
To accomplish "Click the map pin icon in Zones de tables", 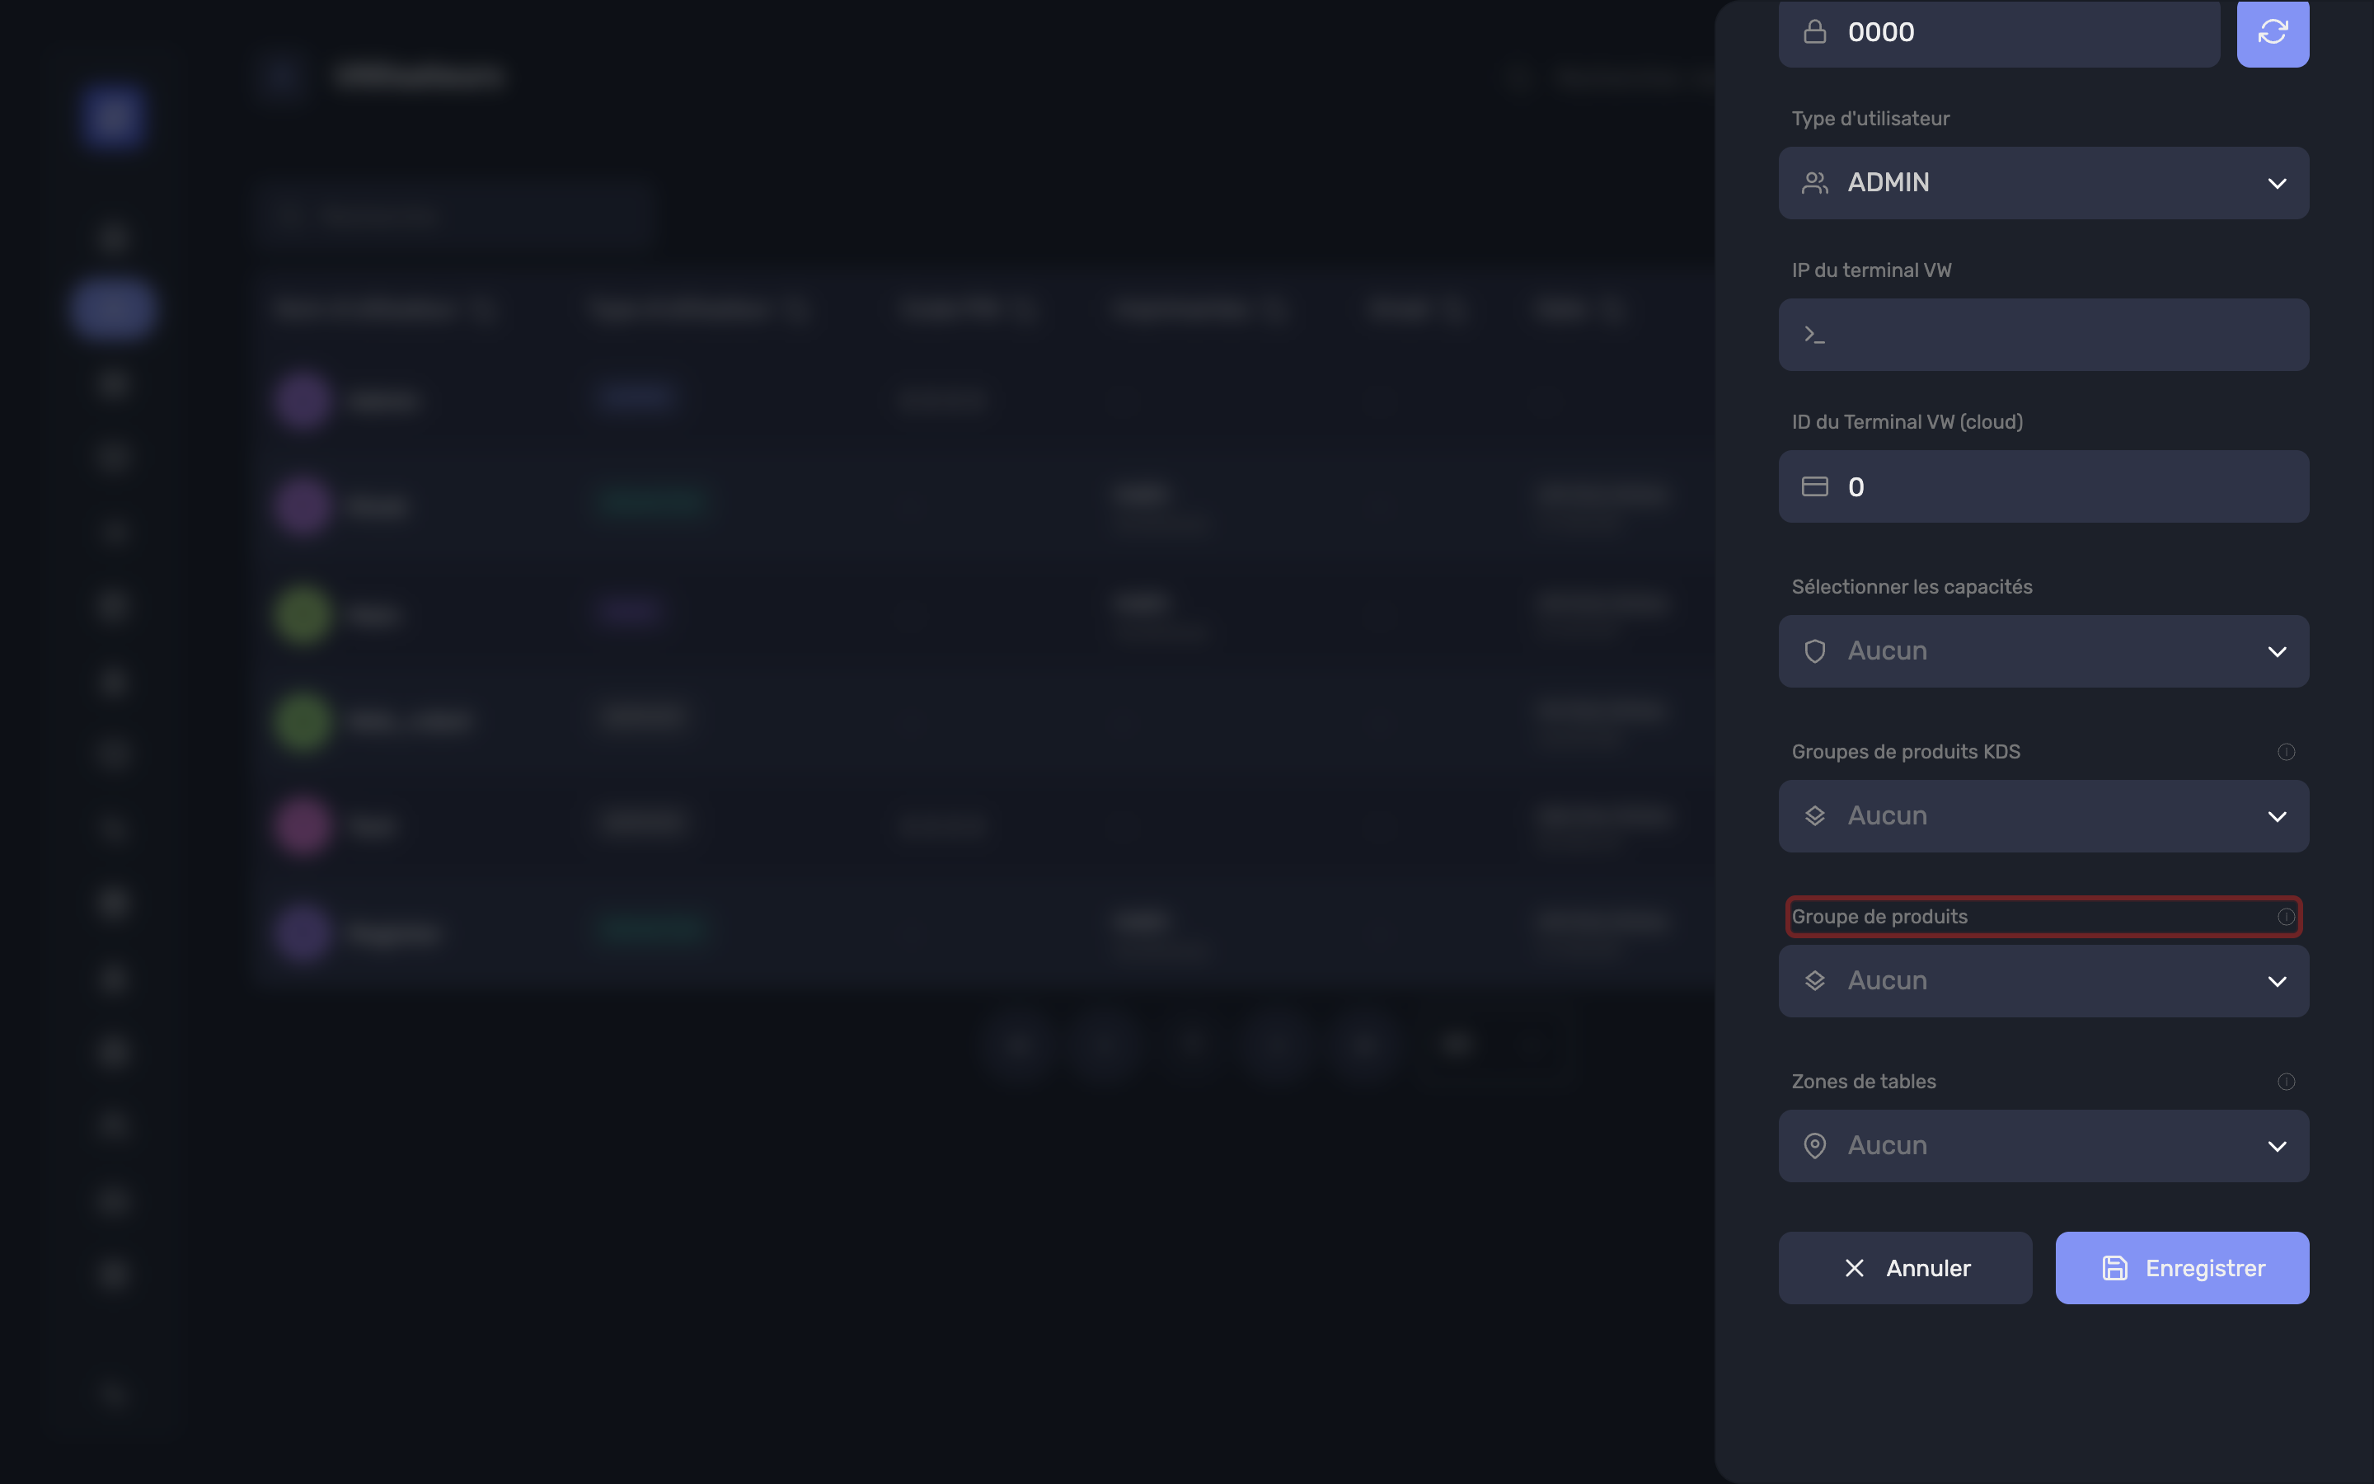I will click(x=1815, y=1146).
